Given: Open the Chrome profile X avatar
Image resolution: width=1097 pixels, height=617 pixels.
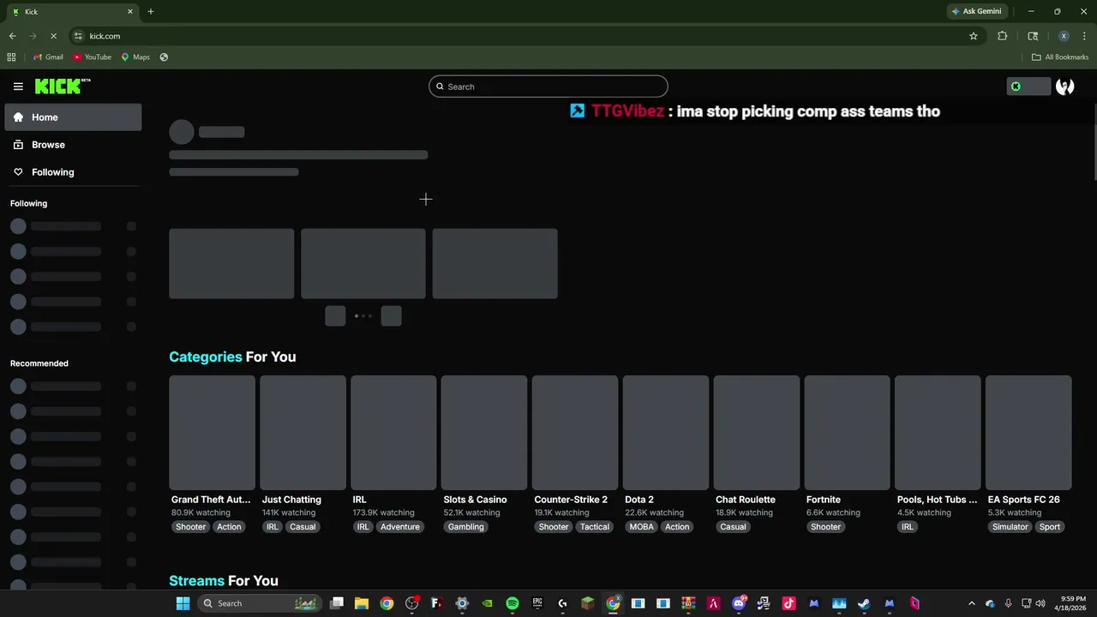Looking at the screenshot, I should (x=1064, y=36).
